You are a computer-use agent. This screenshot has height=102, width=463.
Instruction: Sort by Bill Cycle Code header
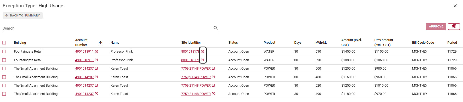(x=423, y=43)
